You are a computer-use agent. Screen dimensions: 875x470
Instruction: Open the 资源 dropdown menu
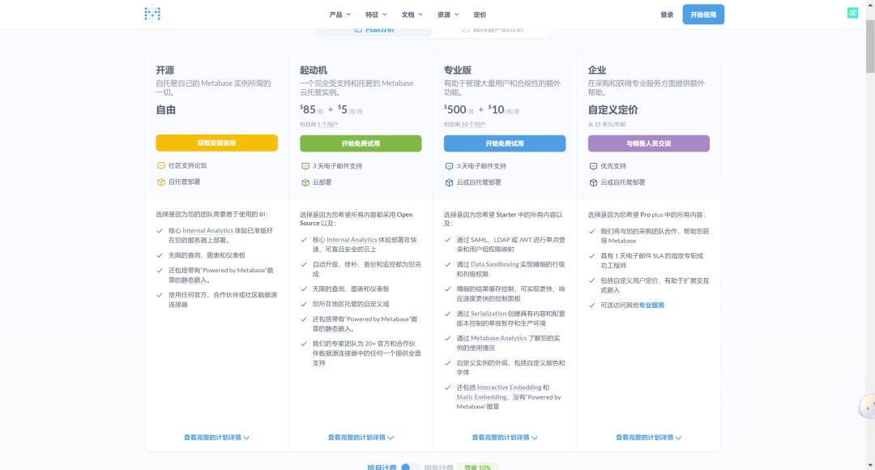(x=448, y=15)
